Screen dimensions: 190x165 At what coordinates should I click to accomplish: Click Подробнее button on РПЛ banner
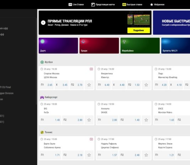pos(139,30)
